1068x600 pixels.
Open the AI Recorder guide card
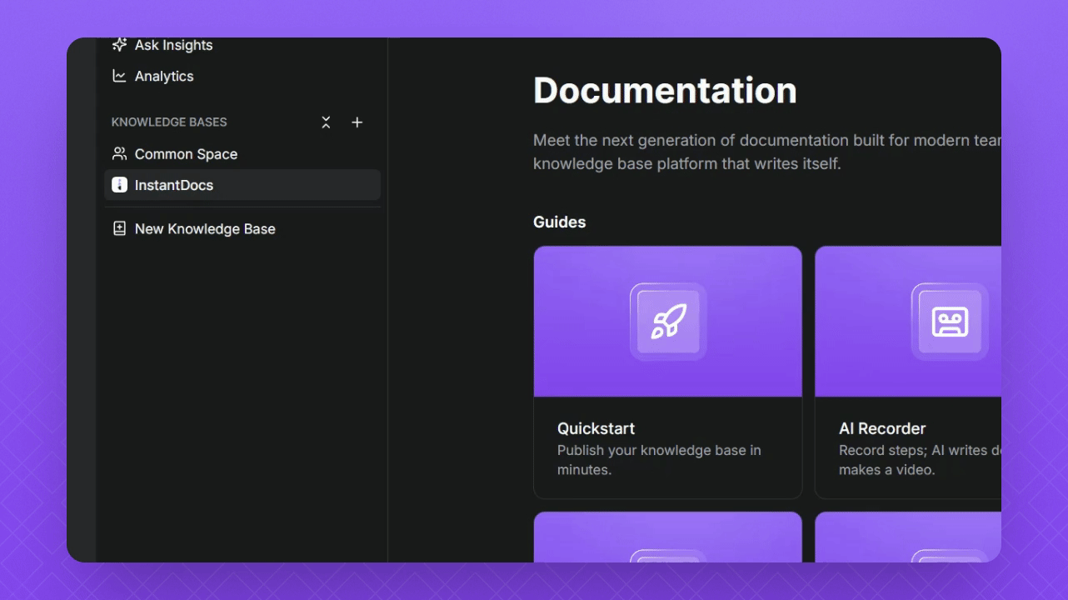pyautogui.click(x=908, y=372)
